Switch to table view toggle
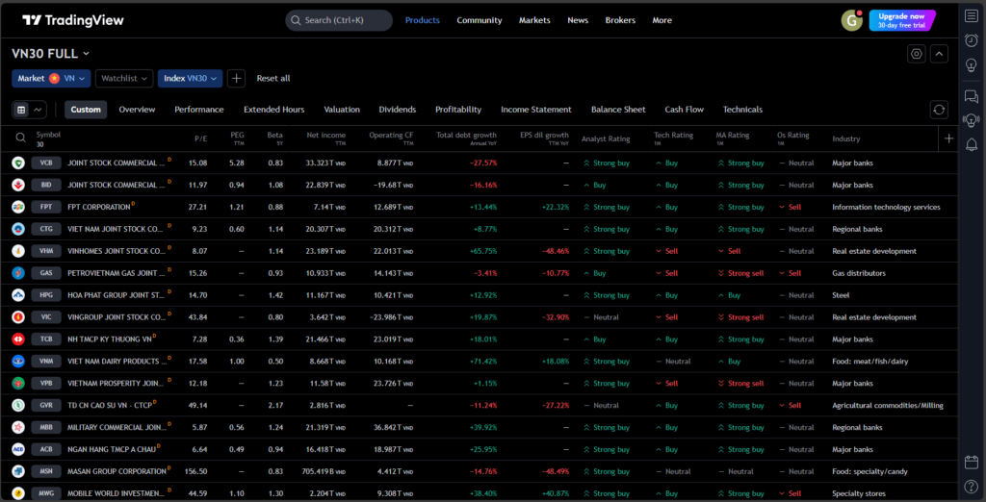The height and width of the screenshot is (502, 986). 21,110
